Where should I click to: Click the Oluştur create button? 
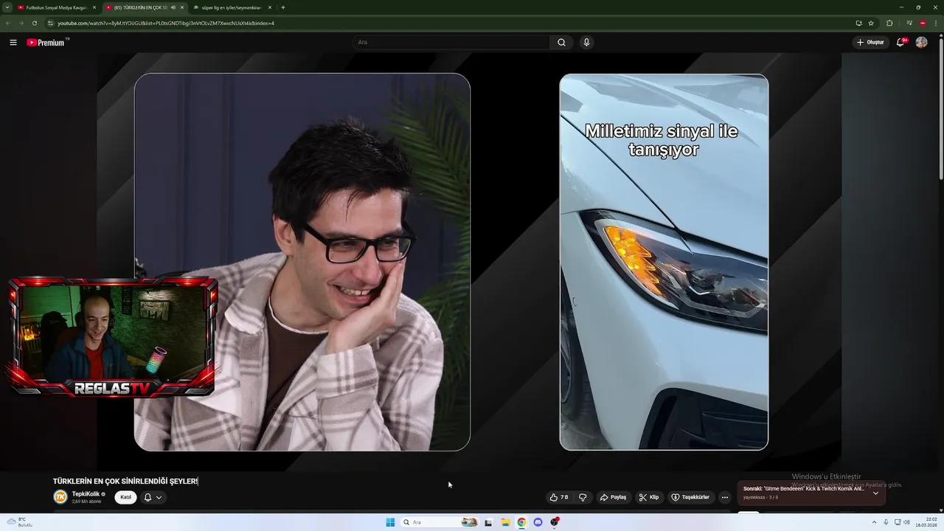(870, 43)
